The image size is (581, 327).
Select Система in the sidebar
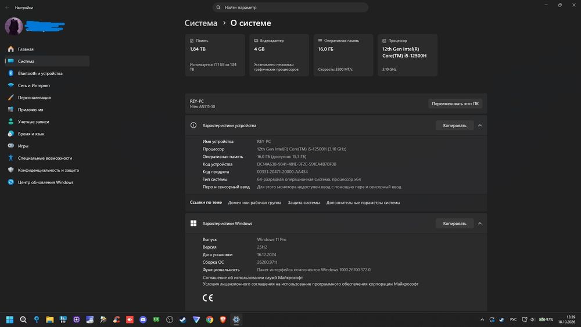point(47,61)
